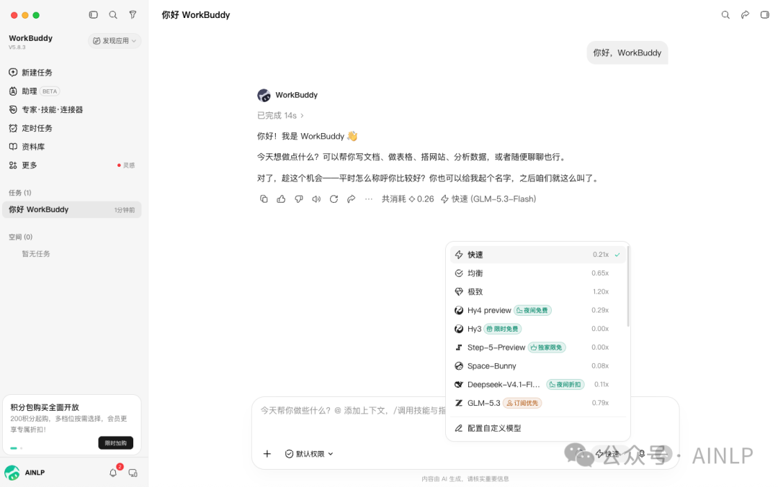This screenshot has width=778, height=487.
Task: Click the 限时加购 button
Action: (x=115, y=443)
